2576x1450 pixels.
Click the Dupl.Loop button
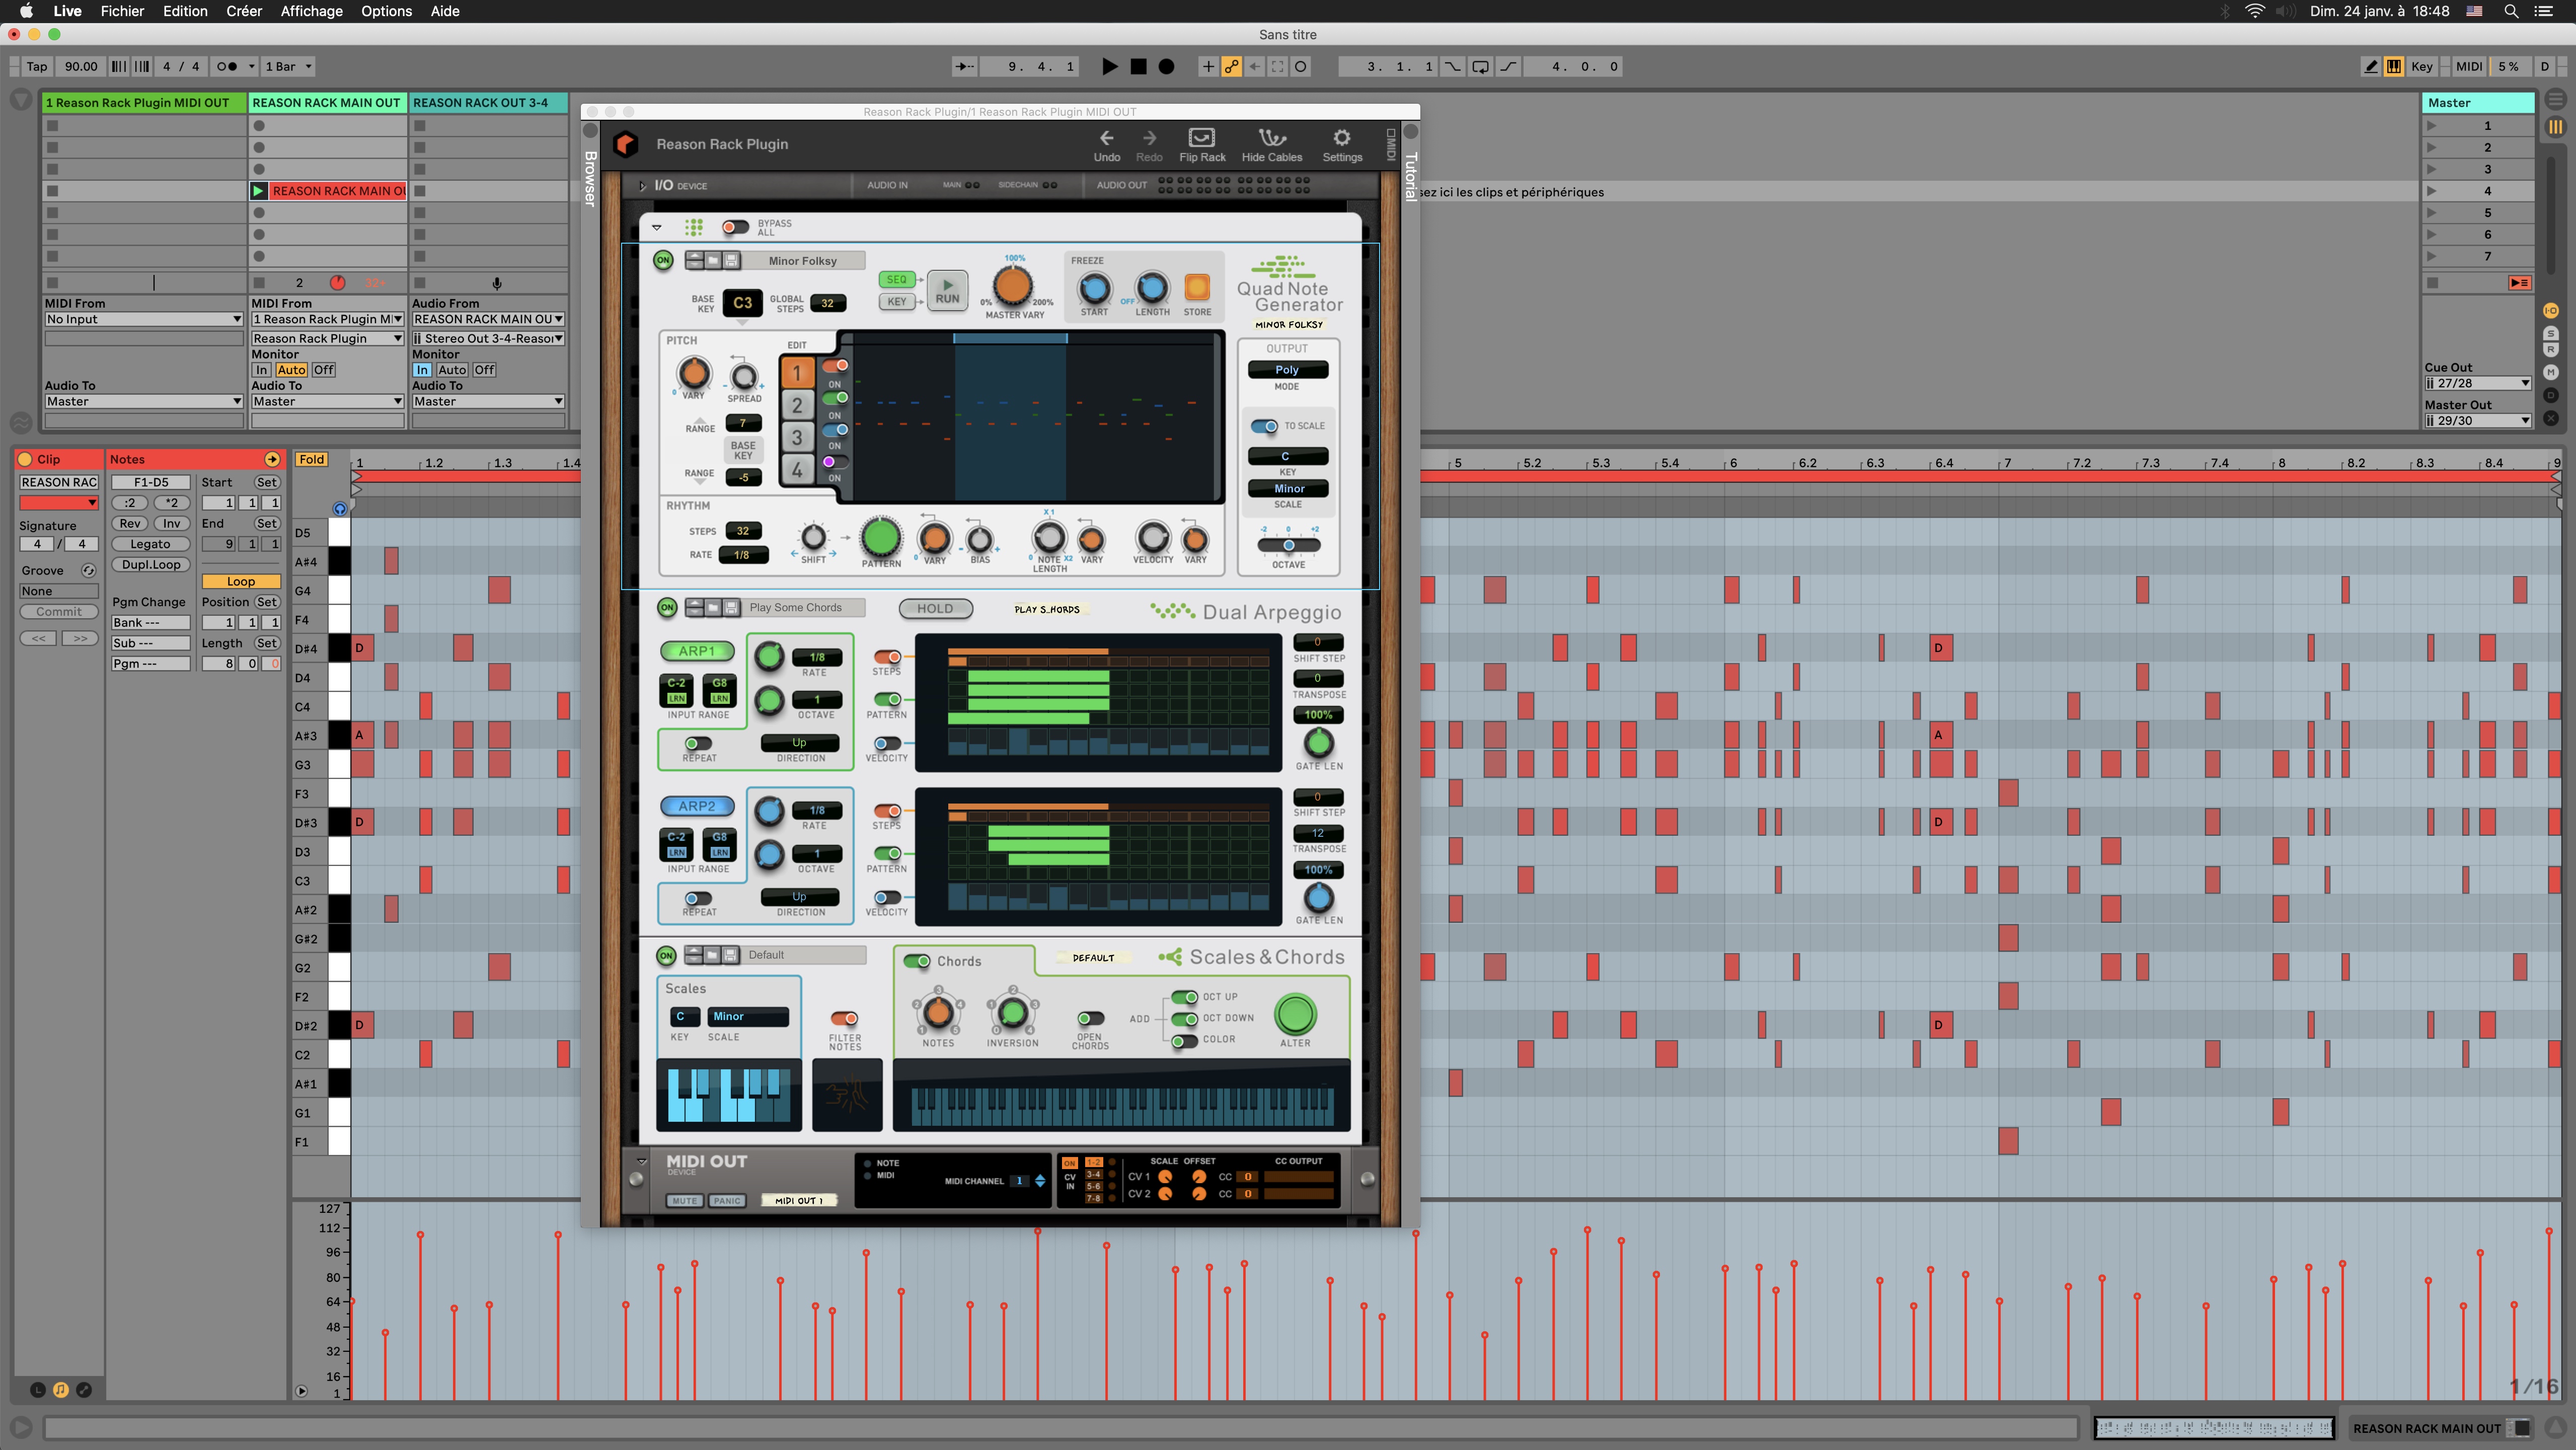click(151, 565)
